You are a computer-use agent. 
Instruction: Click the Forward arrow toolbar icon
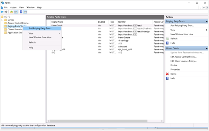point(6,12)
